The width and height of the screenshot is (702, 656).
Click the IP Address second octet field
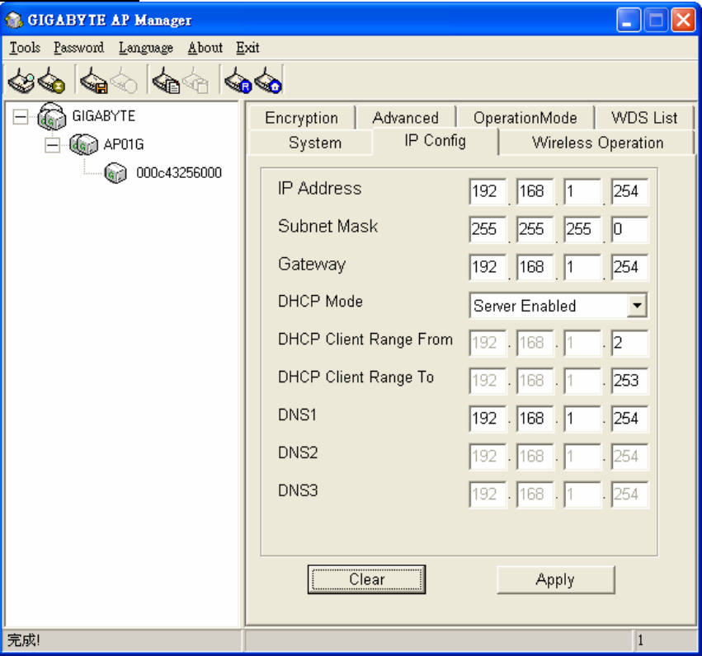[x=535, y=191]
